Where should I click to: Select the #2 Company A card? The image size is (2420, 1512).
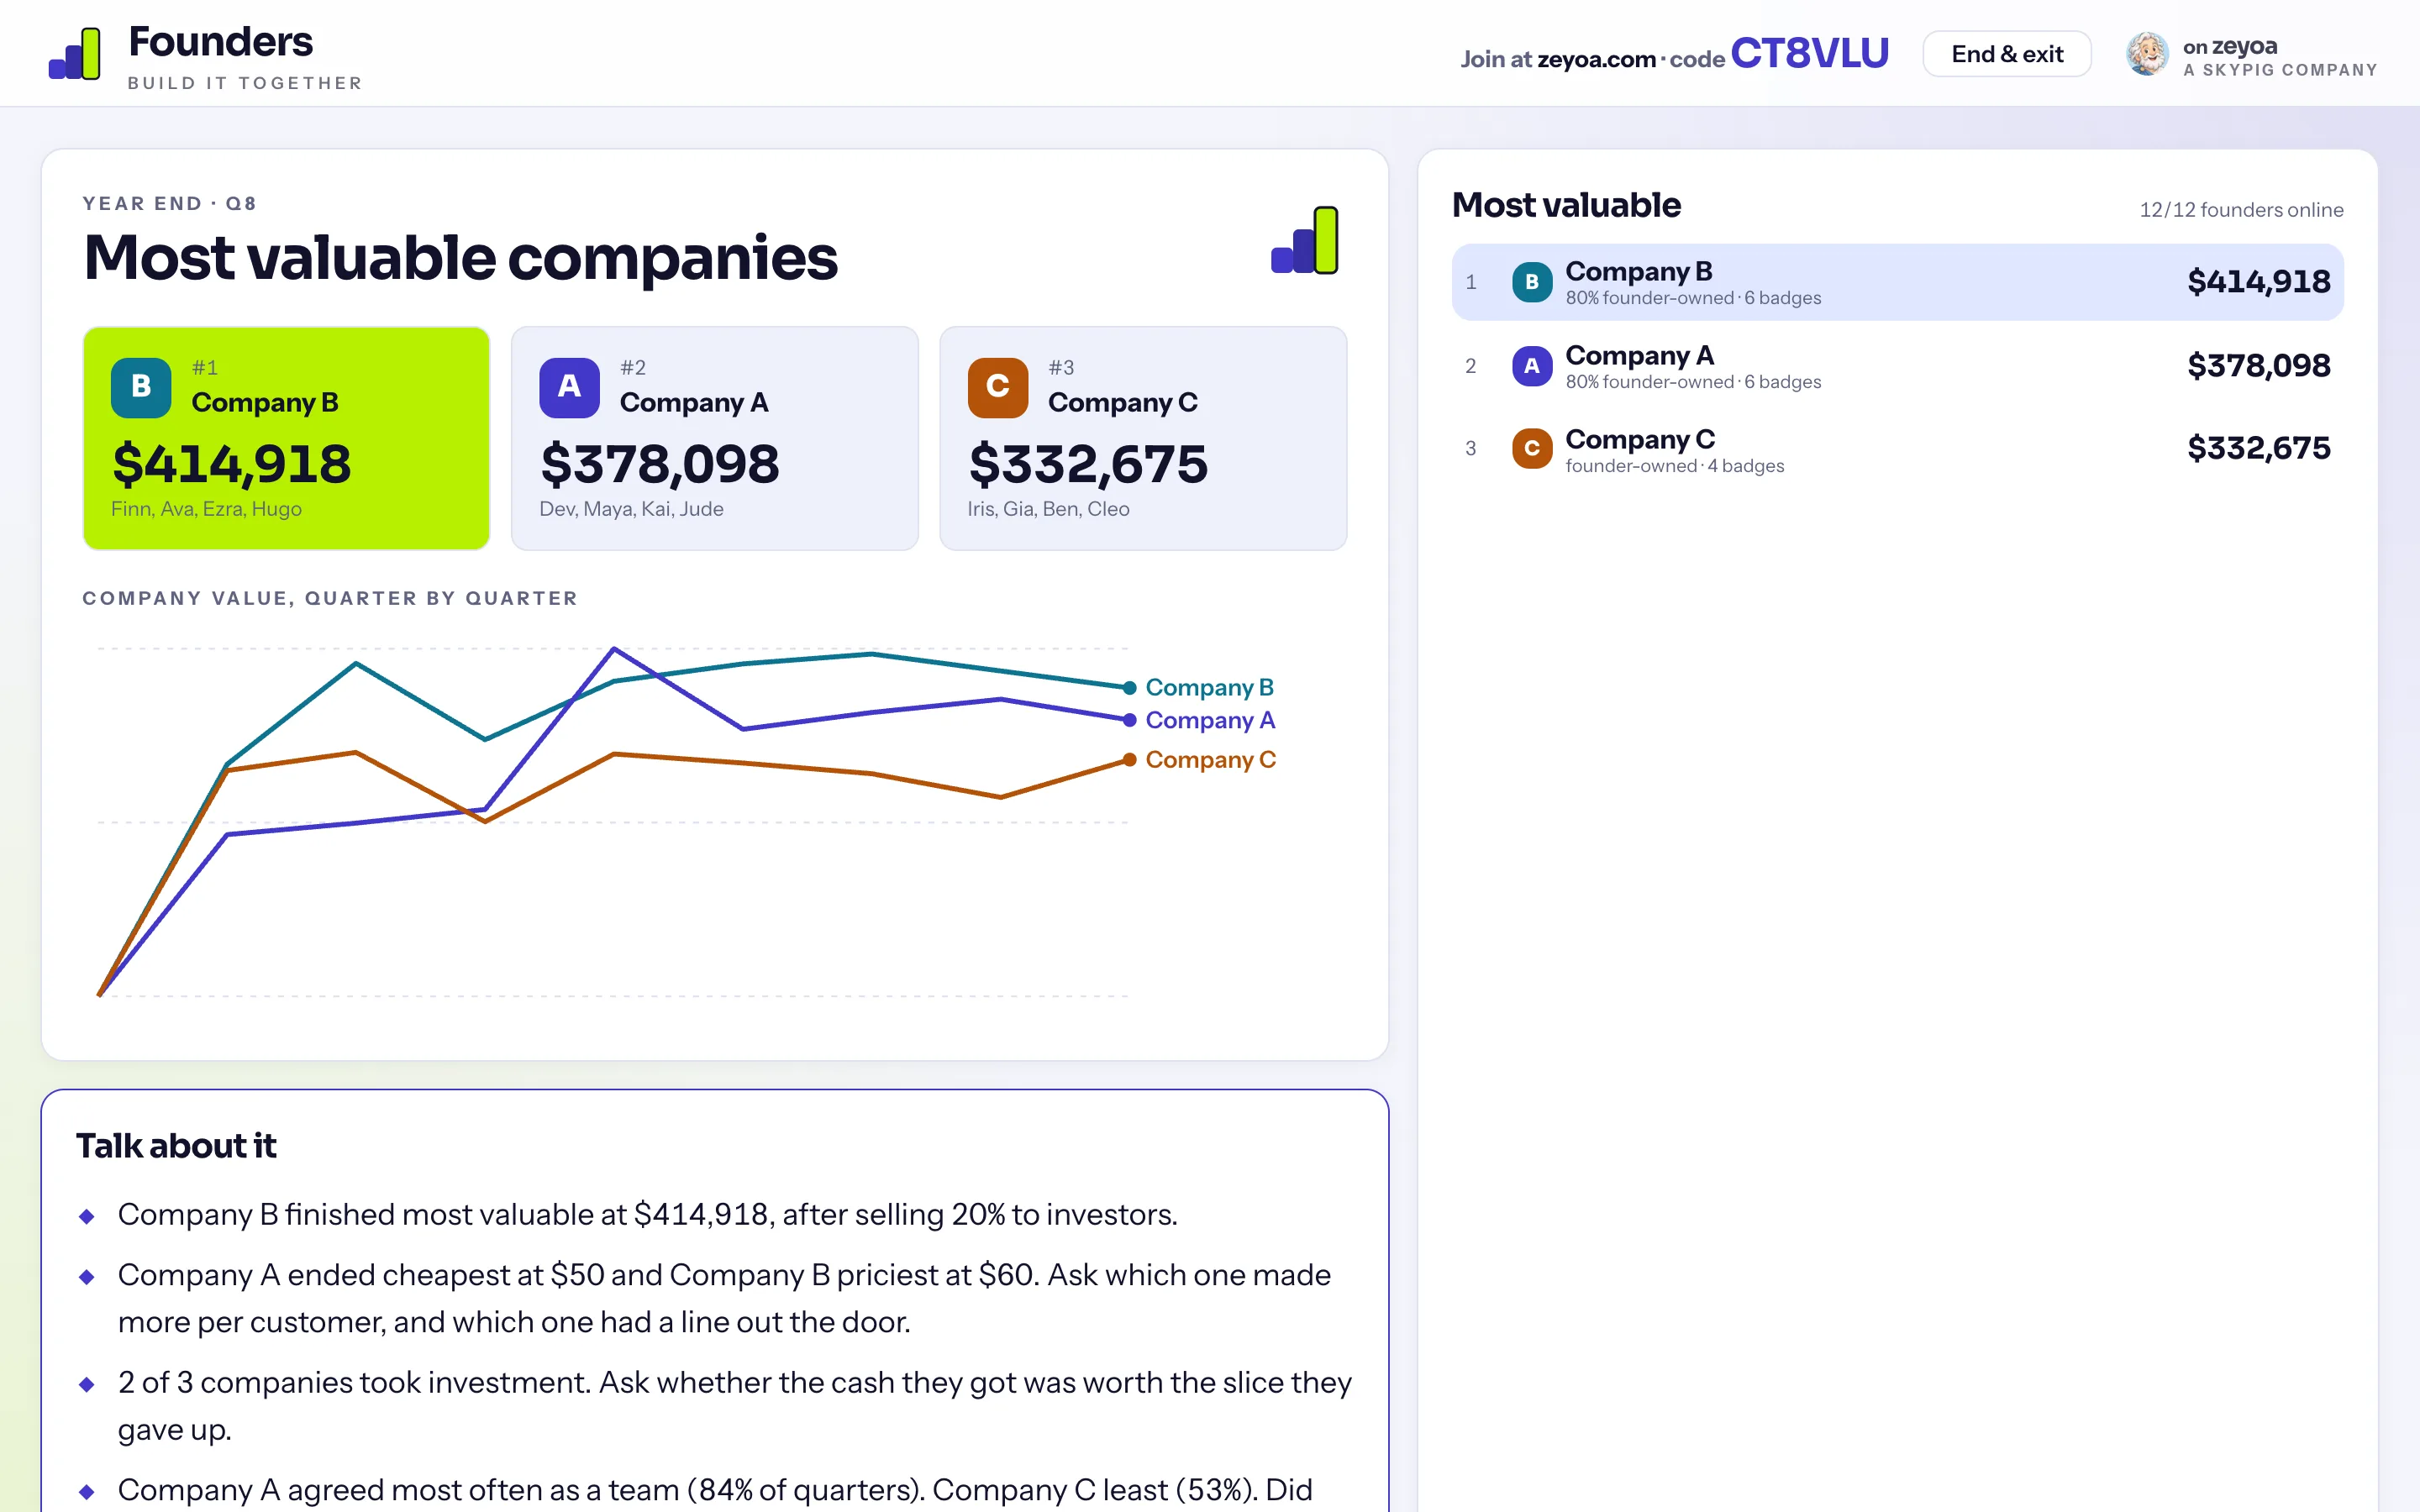click(714, 438)
